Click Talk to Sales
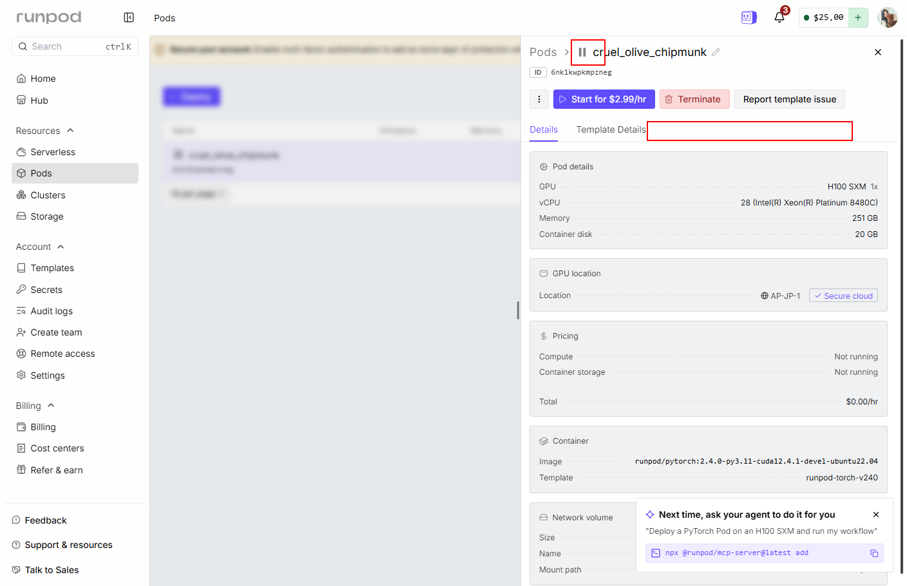Viewport: 907px width, 586px height. click(x=45, y=570)
